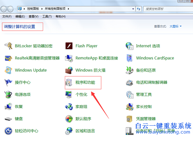193x141 pixels.
Task: Open the Windows Update icon
Action: point(8,70)
